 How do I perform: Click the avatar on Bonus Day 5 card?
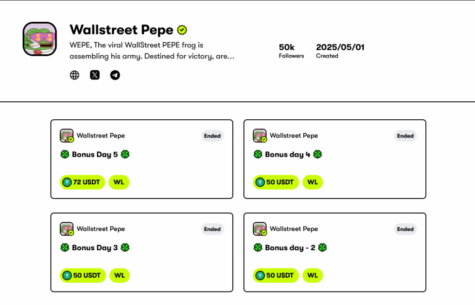coord(67,136)
